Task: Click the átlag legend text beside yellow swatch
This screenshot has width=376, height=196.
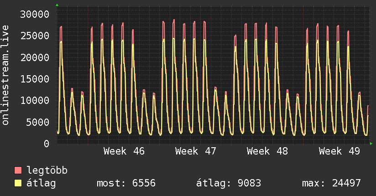Action: 41,183
